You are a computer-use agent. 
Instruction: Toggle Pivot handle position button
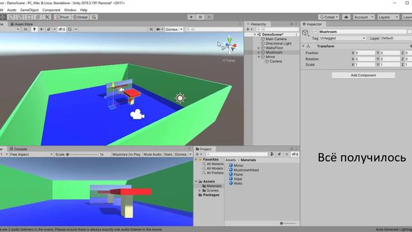(62, 17)
